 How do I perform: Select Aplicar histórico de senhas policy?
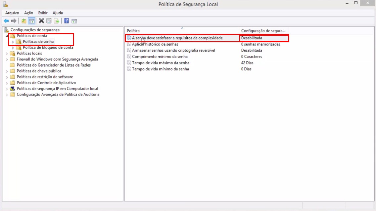pyautogui.click(x=155, y=44)
